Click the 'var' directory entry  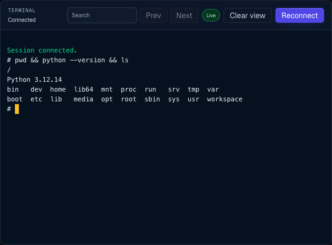213,89
